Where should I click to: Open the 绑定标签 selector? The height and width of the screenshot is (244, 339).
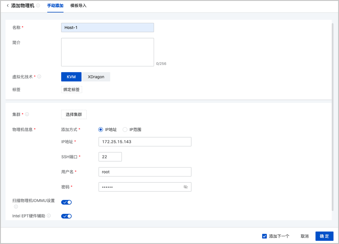point(71,90)
